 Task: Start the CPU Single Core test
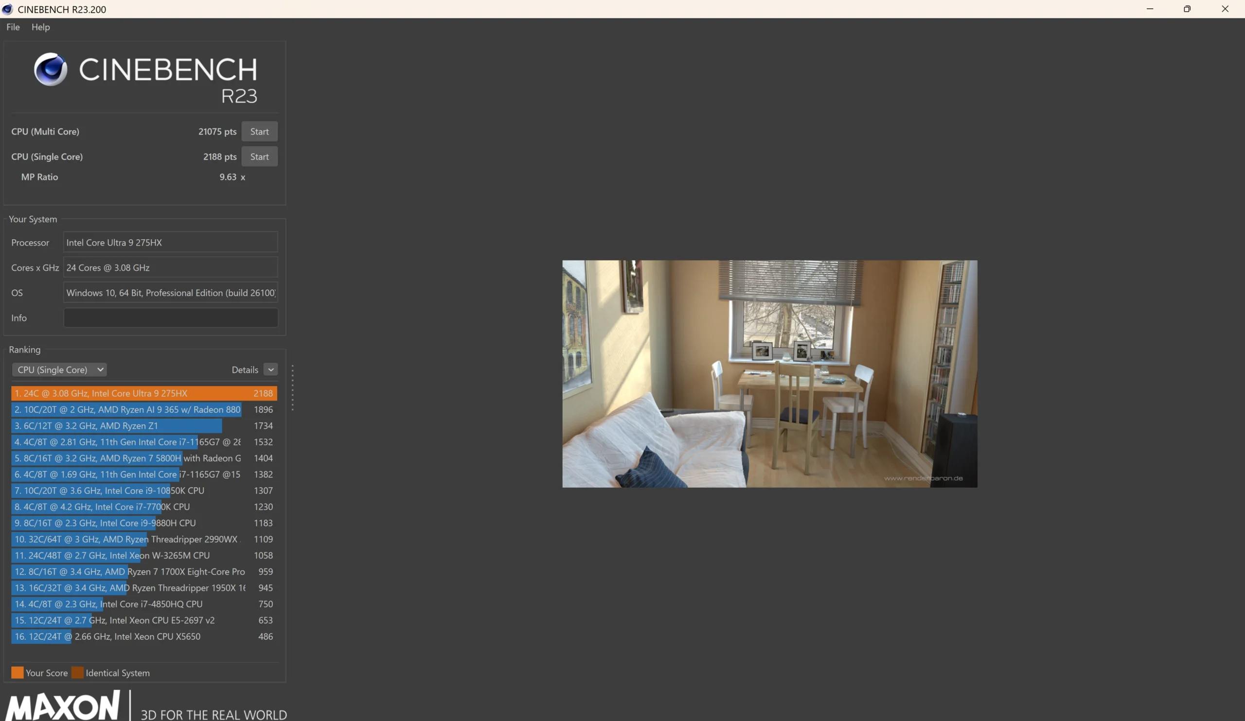pyautogui.click(x=259, y=157)
